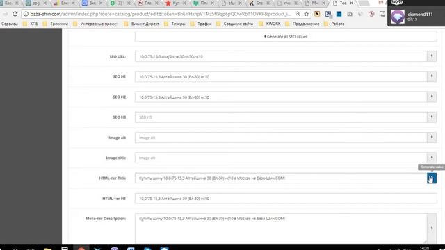This screenshot has width=445, height=250.
Task: Focus the SEO H2 text field
Action: tap(281, 97)
